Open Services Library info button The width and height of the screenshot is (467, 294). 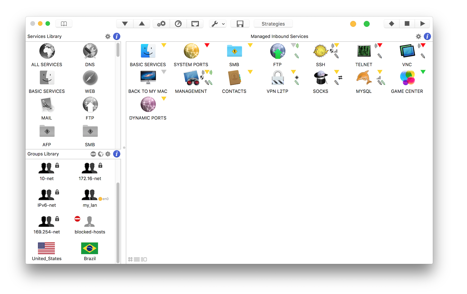[117, 36]
